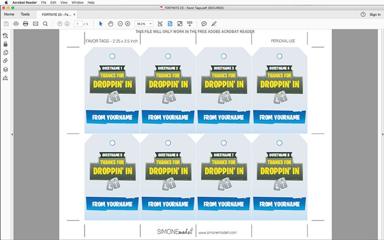The image size is (384, 240).
Task: Open the Pages copy panel icon
Action: point(5,53)
